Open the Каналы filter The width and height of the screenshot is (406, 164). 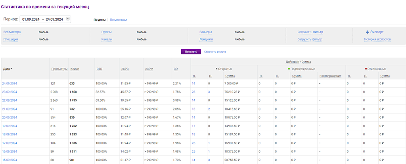tap(106, 39)
